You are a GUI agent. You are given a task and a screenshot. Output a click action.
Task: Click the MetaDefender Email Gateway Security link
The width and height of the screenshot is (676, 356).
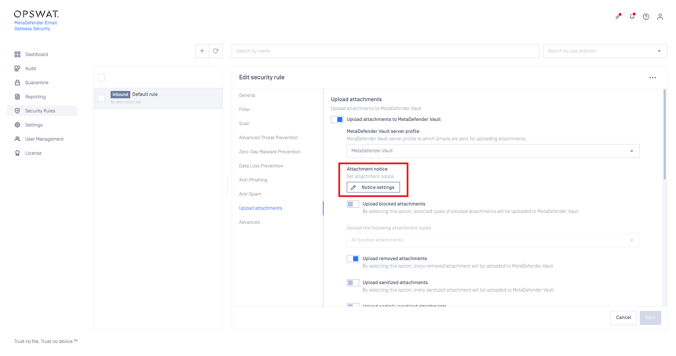coord(36,26)
